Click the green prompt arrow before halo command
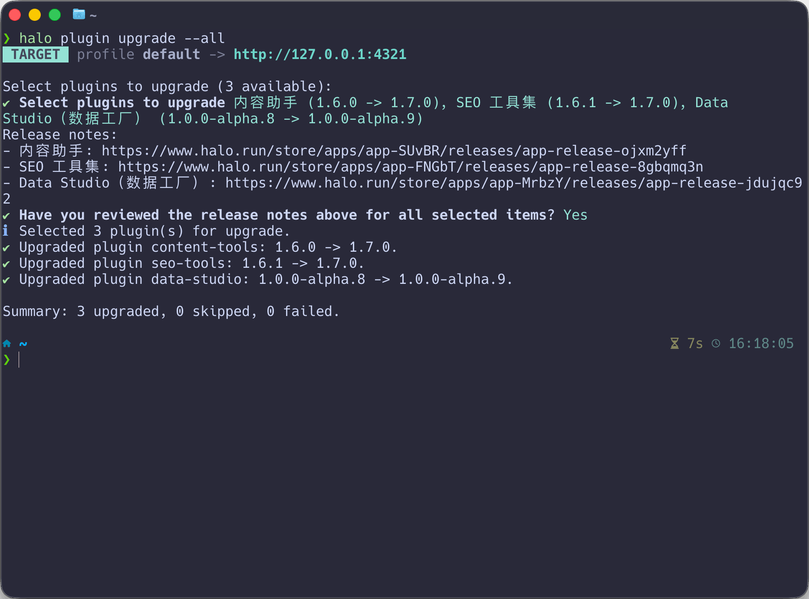 click(x=7, y=39)
